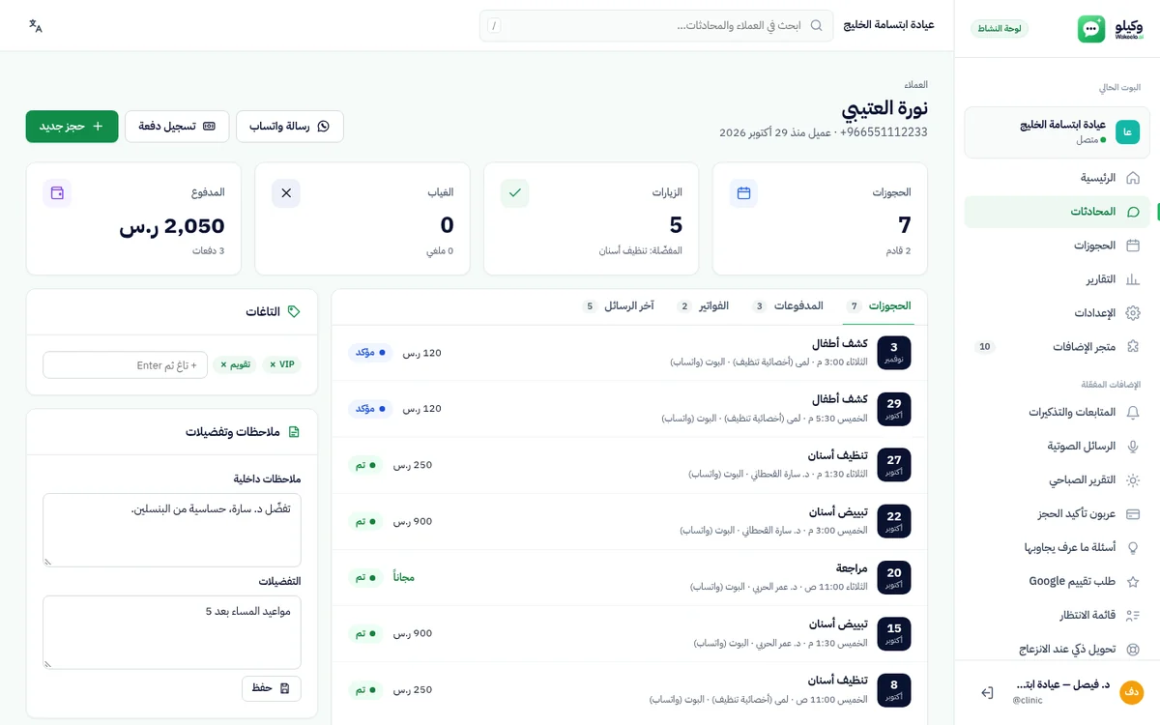
Task: Click the العملاء breadcrumb link
Action: point(916,85)
